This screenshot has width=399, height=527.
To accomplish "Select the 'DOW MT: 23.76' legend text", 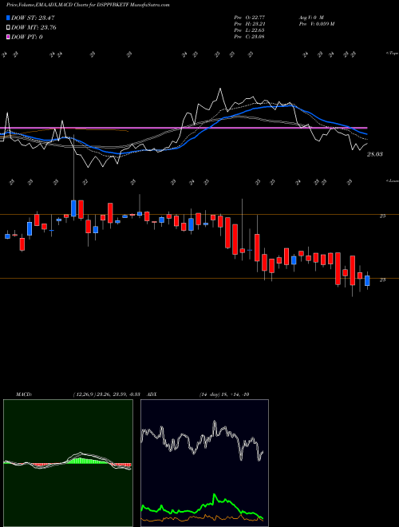I will [34, 27].
